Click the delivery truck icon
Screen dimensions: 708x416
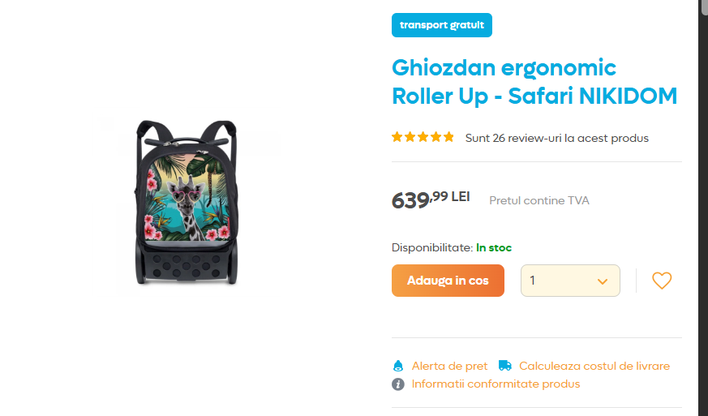[505, 366]
